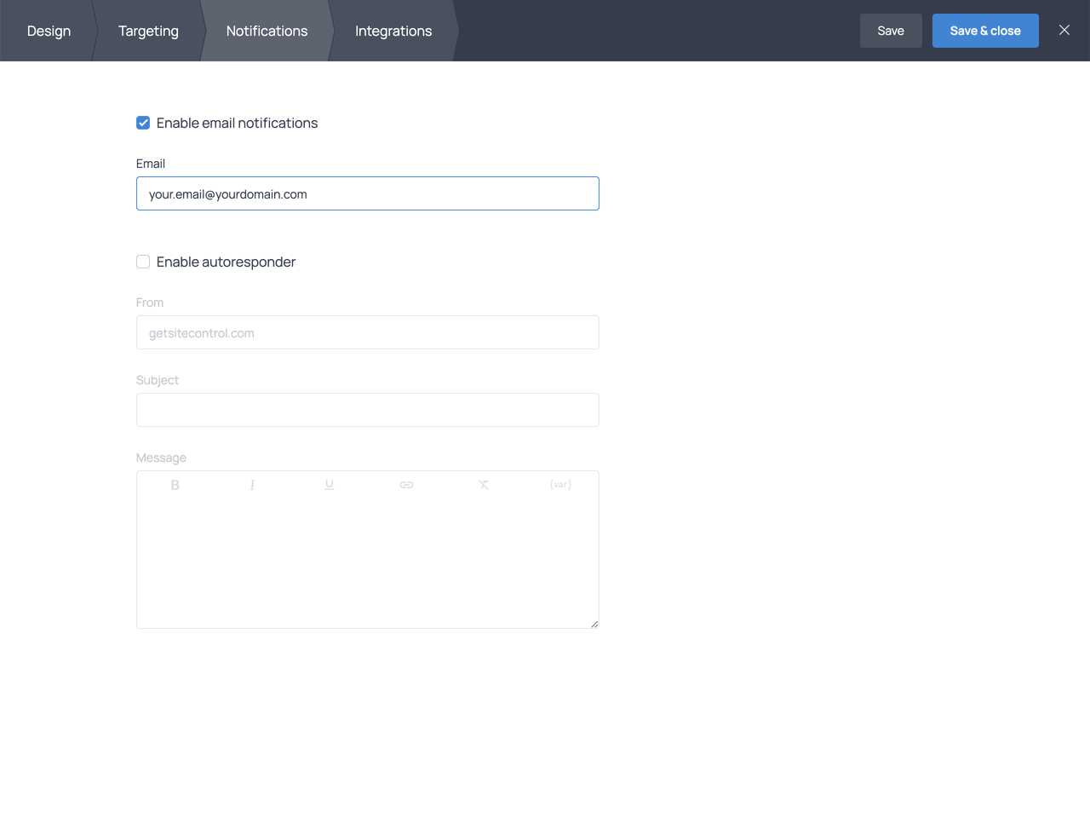
Task: Click the resize grip of the Message box
Action: (x=594, y=623)
